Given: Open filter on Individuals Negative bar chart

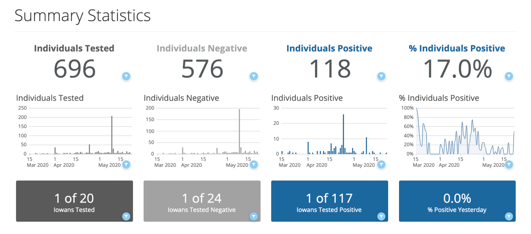Looking at the screenshot, I should coord(254,164).
